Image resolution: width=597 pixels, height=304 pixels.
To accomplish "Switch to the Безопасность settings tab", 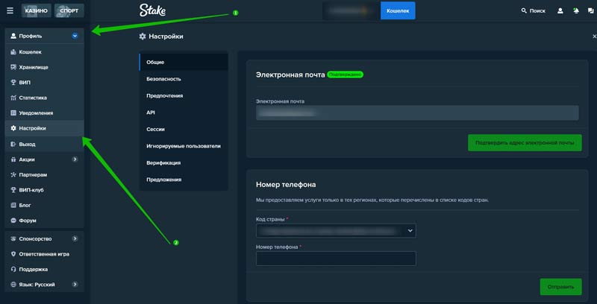I will click(163, 78).
